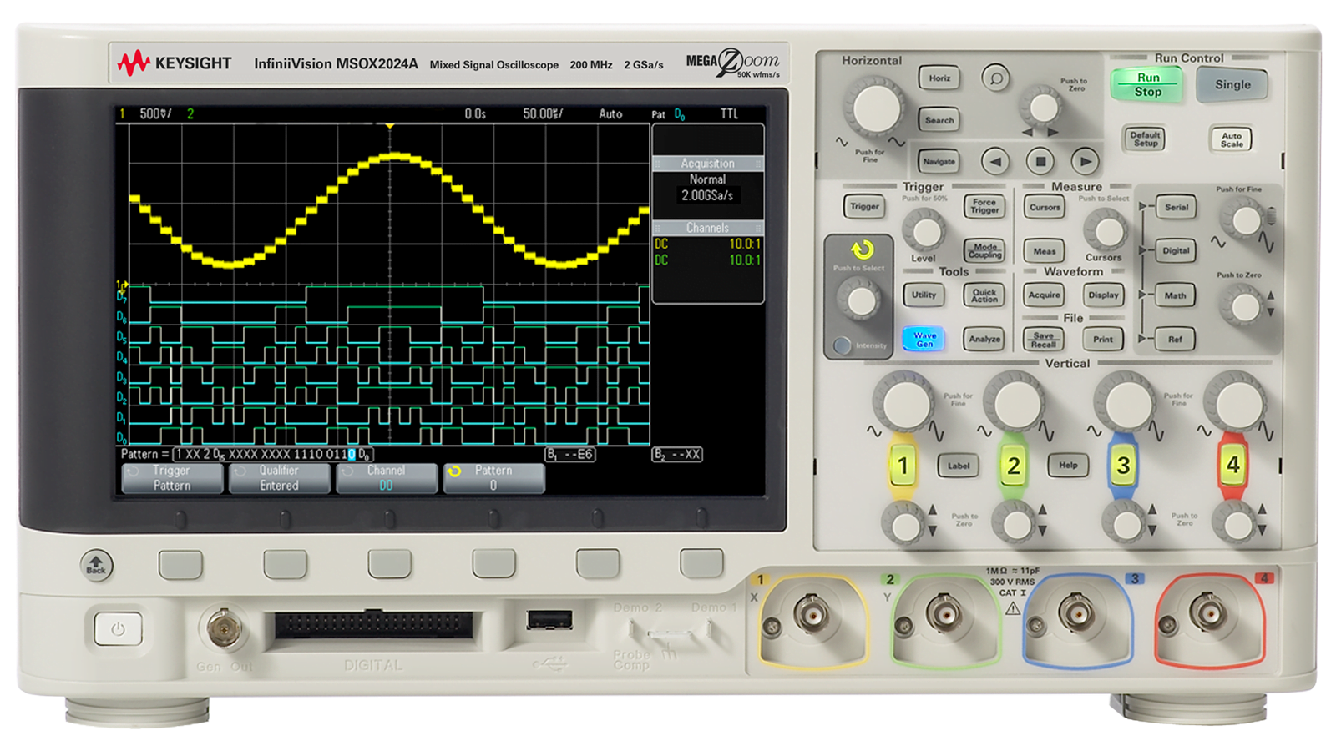Toggle channel 4 with the red button
The height and width of the screenshot is (751, 1336).
[x=1233, y=465]
